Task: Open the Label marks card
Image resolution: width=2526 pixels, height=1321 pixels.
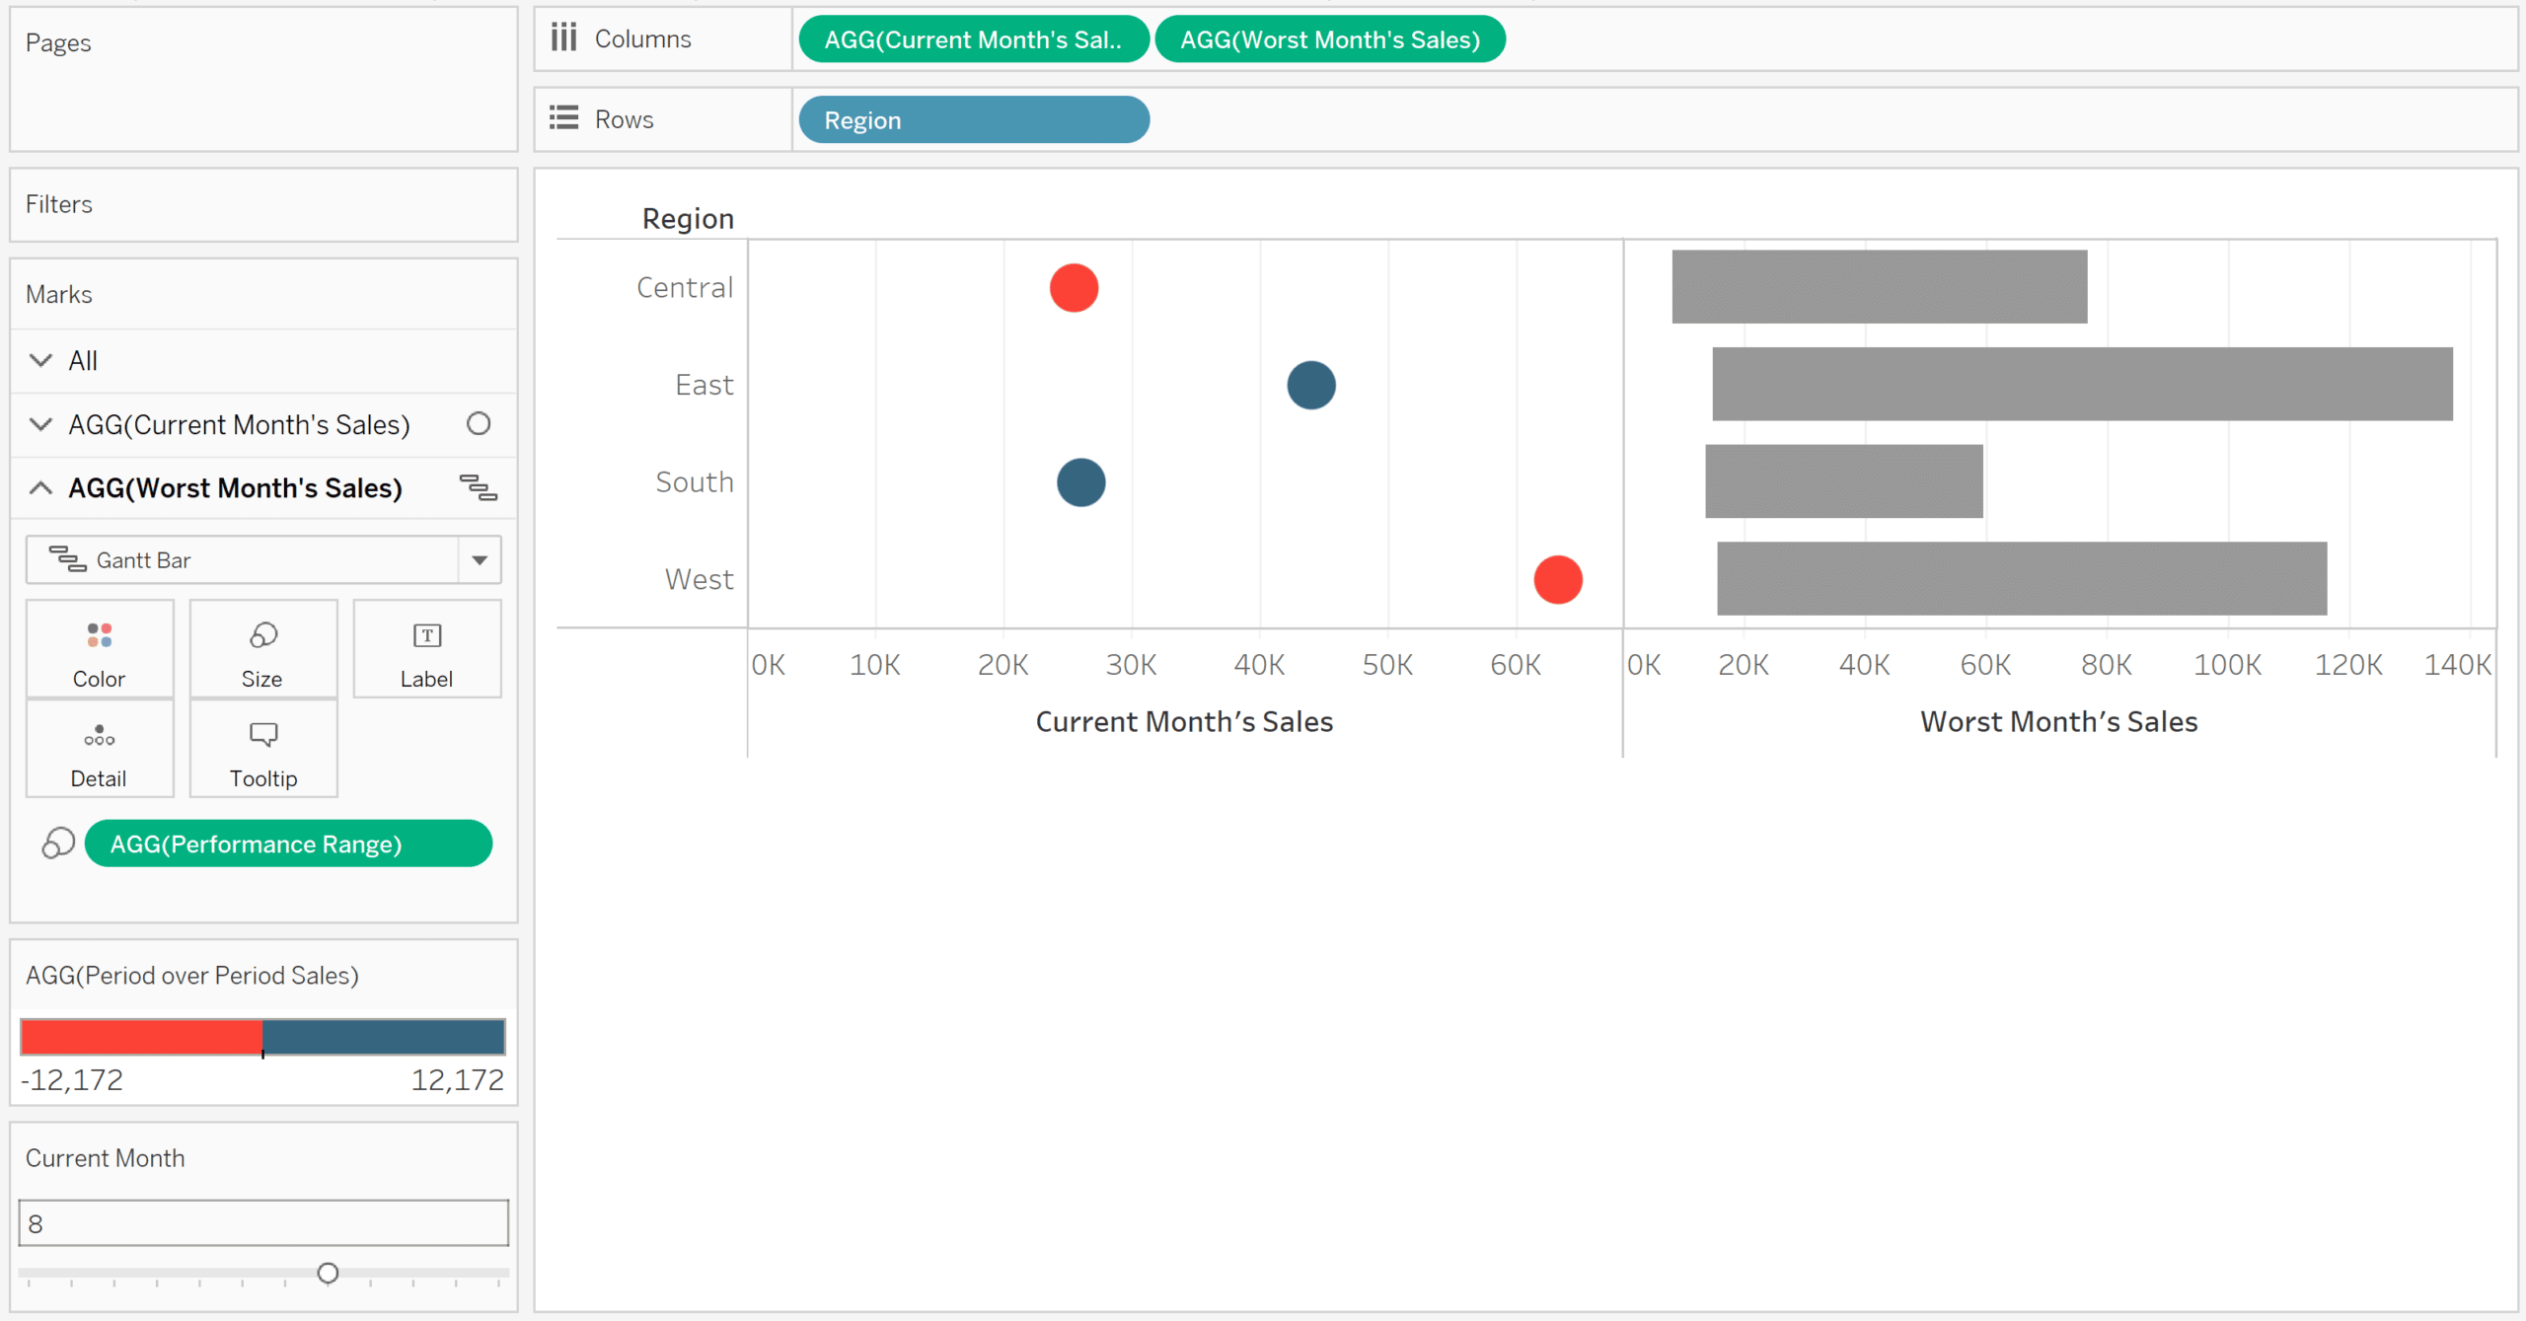Action: [x=427, y=649]
